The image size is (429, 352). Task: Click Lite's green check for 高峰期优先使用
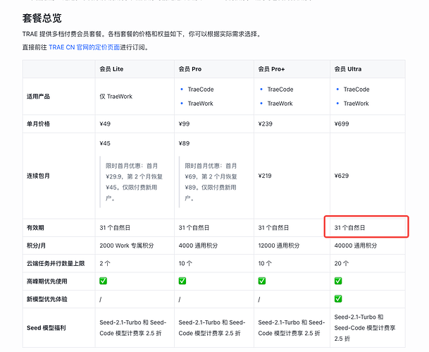pyautogui.click(x=103, y=281)
